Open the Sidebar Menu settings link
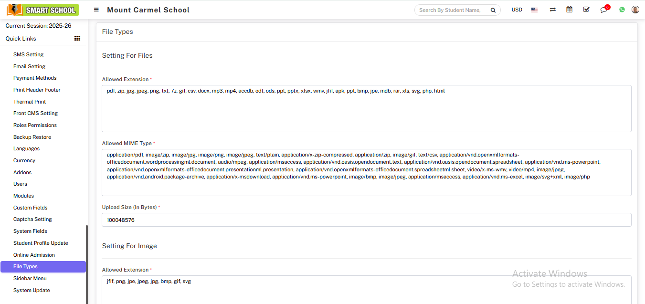 30,278
